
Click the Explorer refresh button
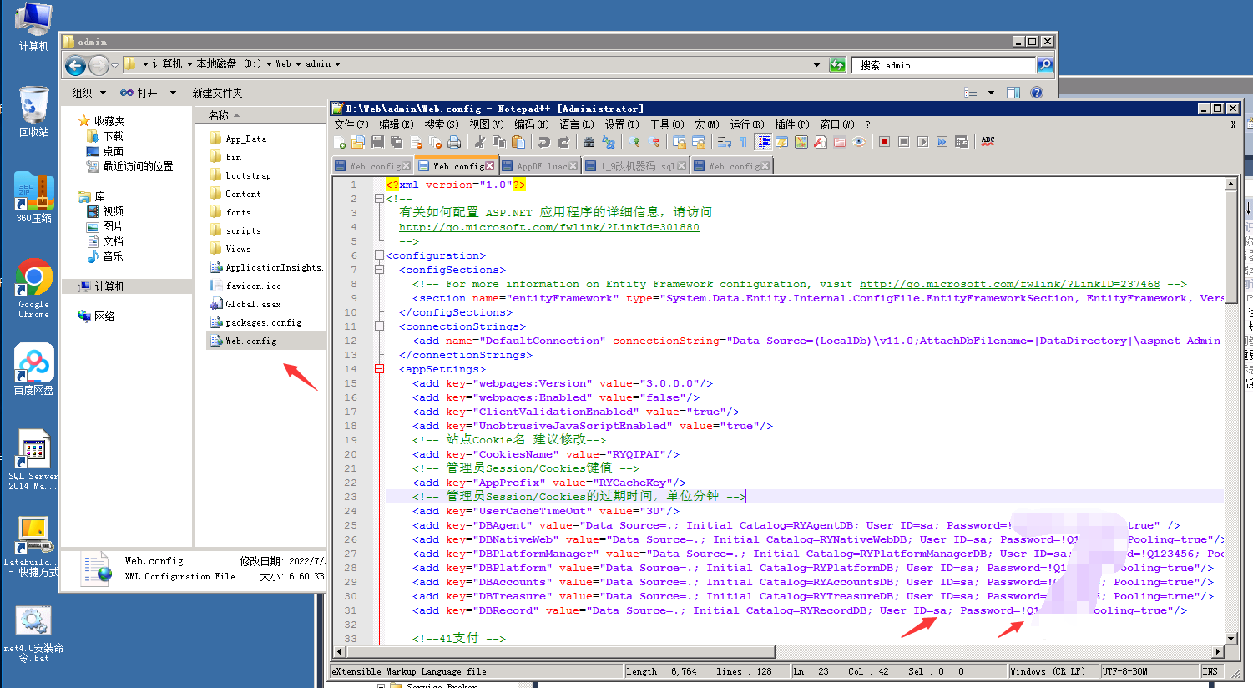[837, 65]
